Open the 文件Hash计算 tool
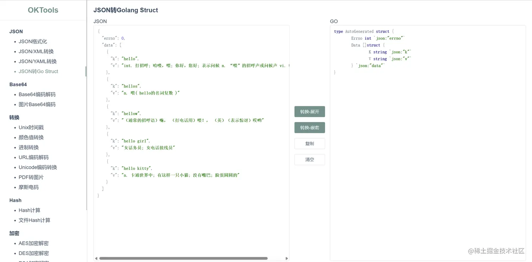 point(34,220)
